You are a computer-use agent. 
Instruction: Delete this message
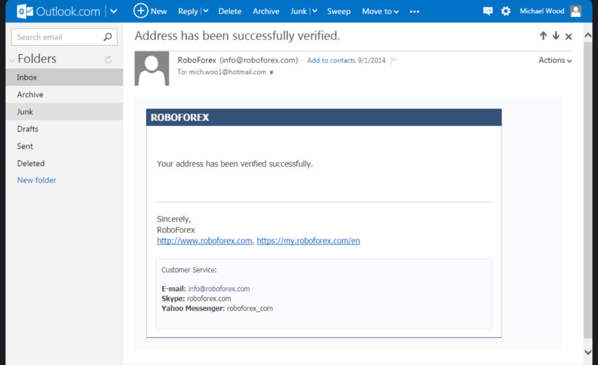tap(229, 12)
